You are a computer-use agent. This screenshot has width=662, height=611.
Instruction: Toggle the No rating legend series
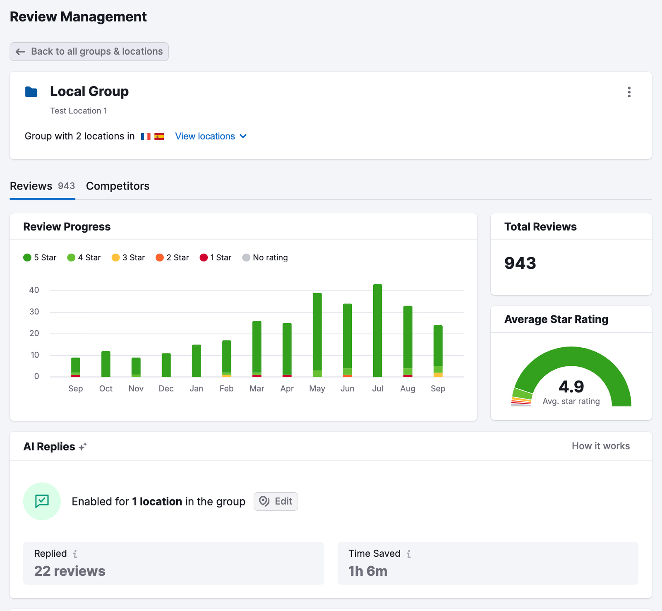(x=265, y=257)
